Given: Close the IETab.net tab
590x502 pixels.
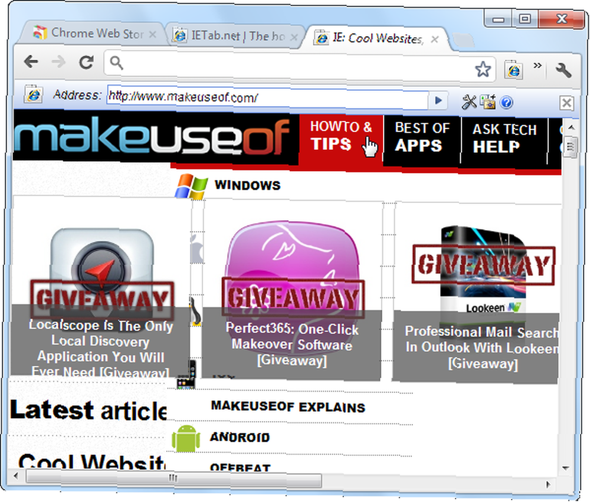Looking at the screenshot, I should click(x=294, y=37).
